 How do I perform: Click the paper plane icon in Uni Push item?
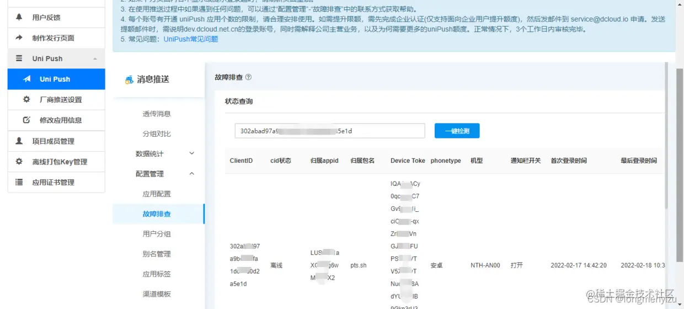tap(26, 79)
